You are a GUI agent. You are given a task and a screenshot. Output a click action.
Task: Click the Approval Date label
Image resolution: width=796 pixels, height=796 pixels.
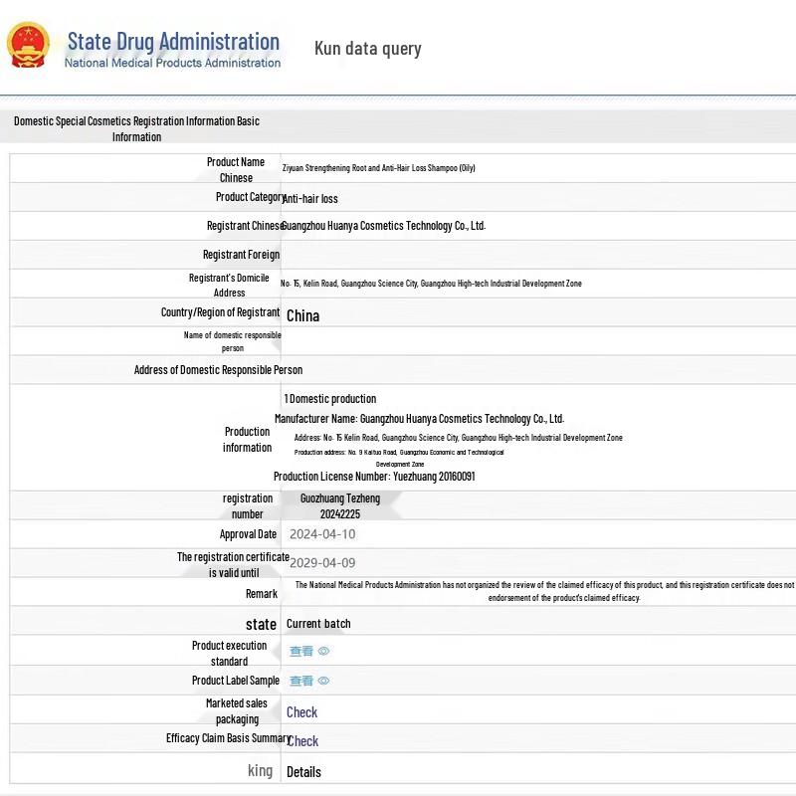point(248,534)
